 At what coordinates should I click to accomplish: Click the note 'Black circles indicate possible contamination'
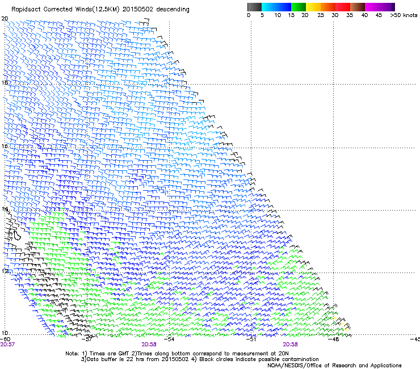[x=259, y=359]
